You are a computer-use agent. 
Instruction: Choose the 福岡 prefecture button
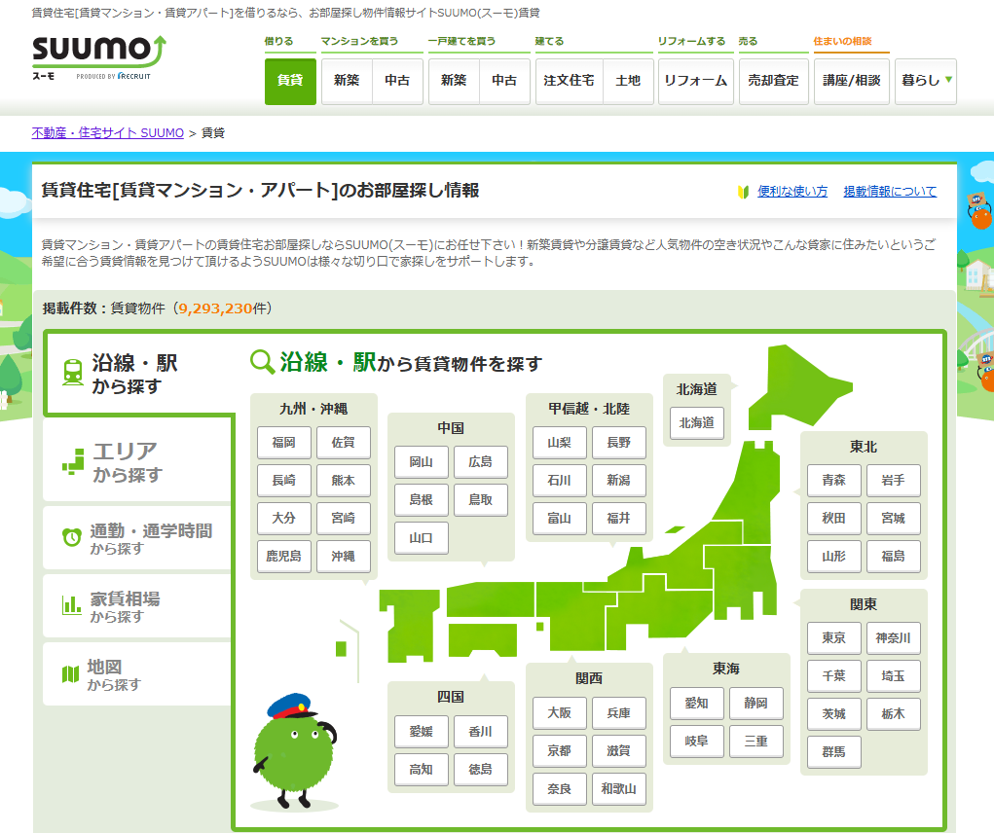(x=284, y=442)
